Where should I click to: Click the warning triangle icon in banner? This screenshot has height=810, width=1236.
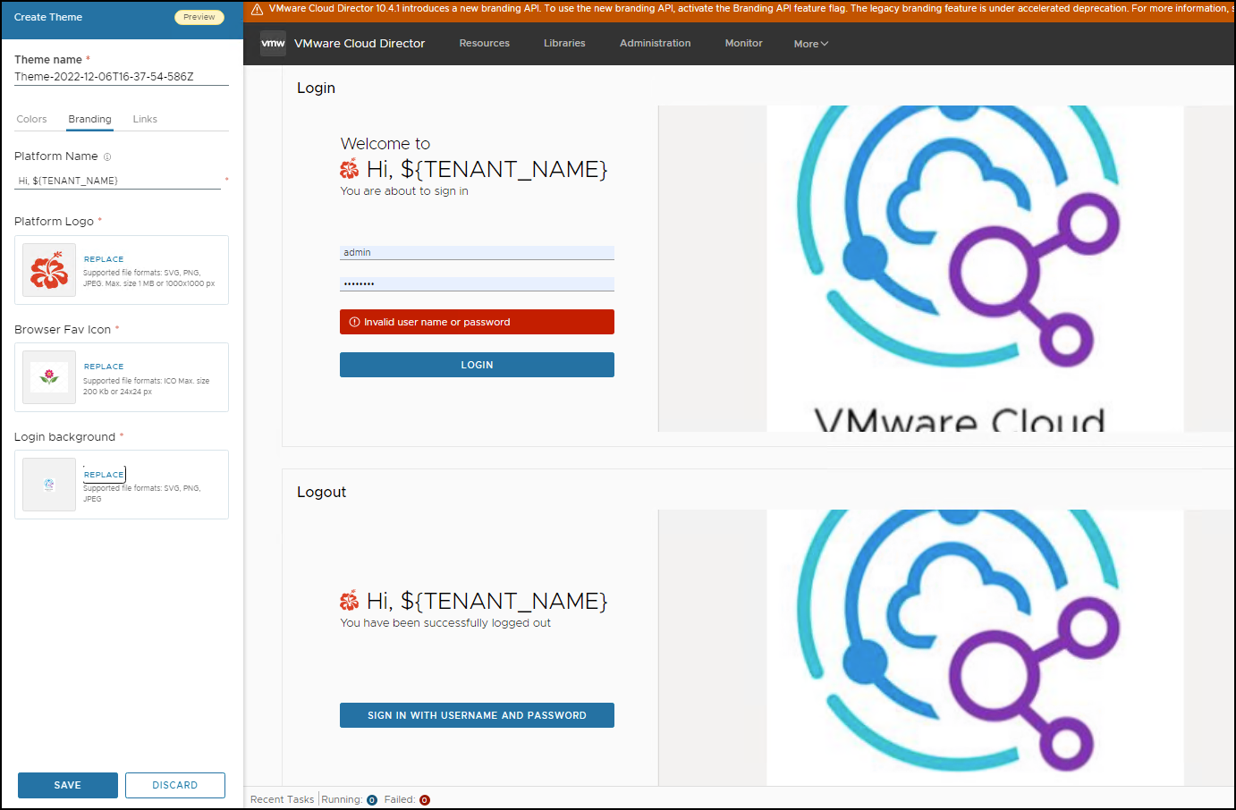click(x=258, y=9)
